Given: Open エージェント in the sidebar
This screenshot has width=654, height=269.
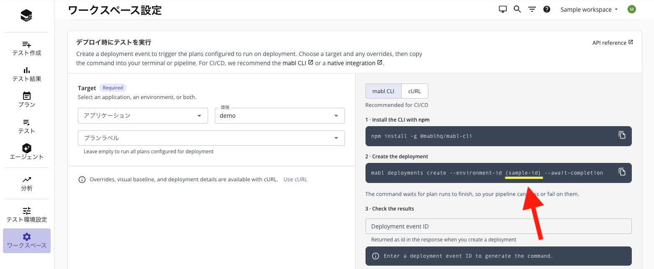Looking at the screenshot, I should tap(27, 152).
